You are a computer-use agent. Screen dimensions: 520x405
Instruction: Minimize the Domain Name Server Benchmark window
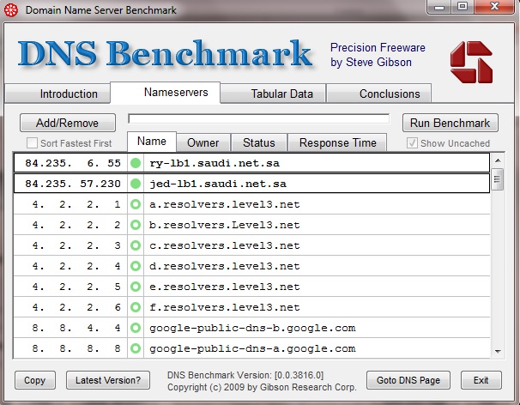[439, 7]
